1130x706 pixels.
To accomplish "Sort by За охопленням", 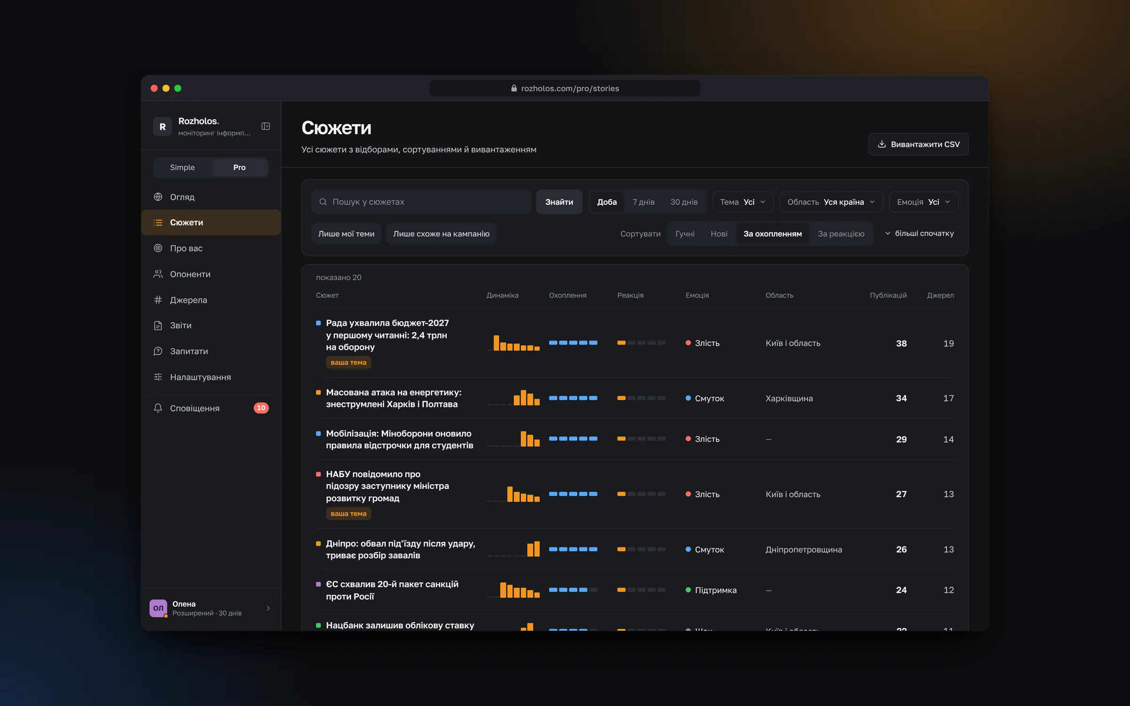I will tap(772, 234).
